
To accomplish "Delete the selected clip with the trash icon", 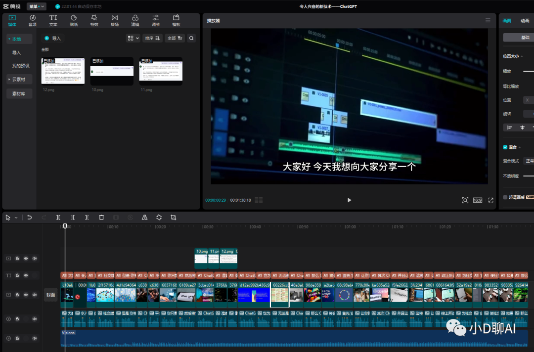I will [101, 218].
